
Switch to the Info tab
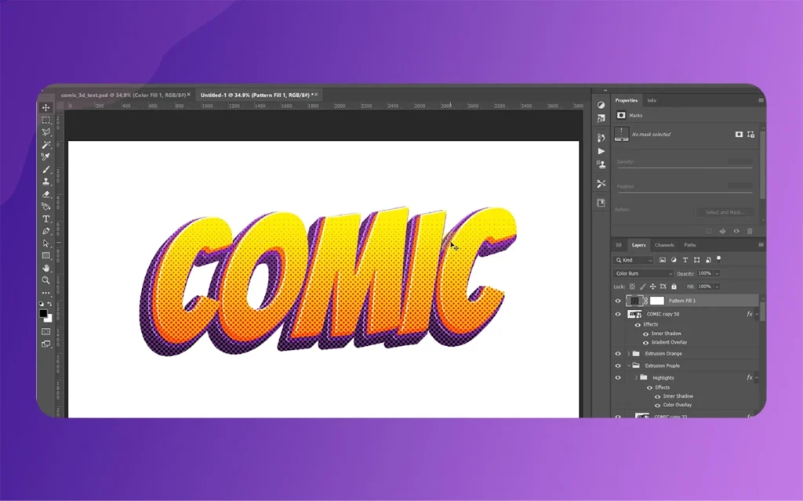tap(652, 101)
